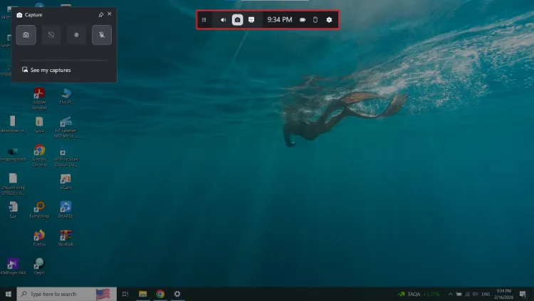The width and height of the screenshot is (534, 301).
Task: Expand hidden system tray icons
Action: [x=450, y=294]
